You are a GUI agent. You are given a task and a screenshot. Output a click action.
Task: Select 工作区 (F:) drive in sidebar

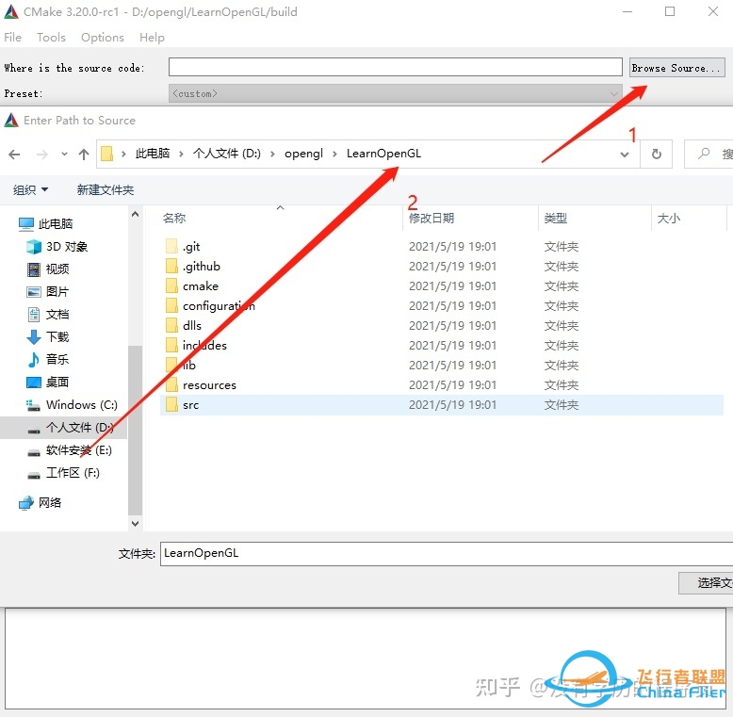click(x=73, y=473)
